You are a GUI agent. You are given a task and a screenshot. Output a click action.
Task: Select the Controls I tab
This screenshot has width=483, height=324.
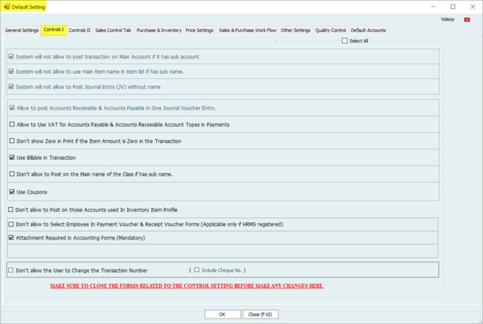point(54,30)
